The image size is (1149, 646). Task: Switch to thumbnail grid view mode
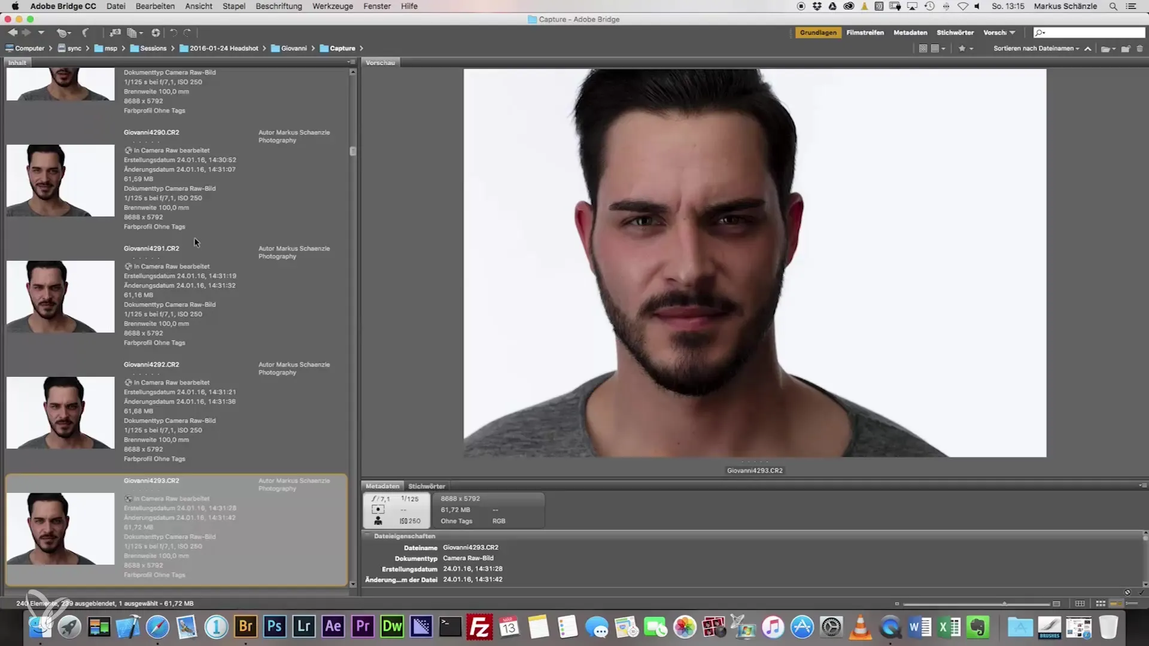click(x=1100, y=604)
